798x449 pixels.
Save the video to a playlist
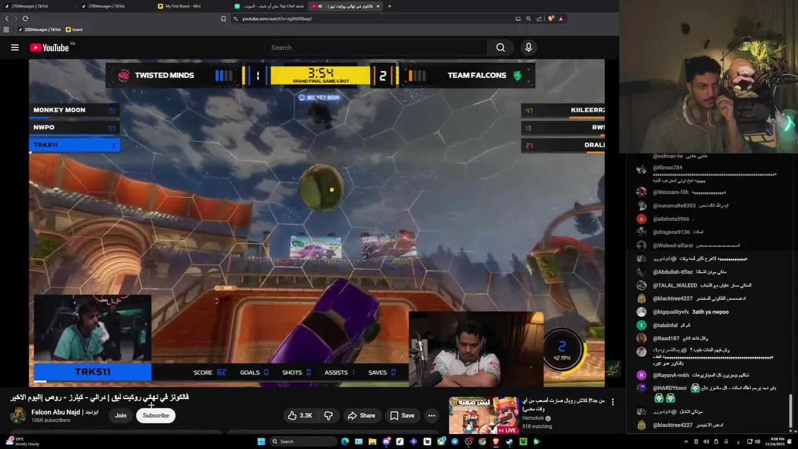pyautogui.click(x=402, y=415)
